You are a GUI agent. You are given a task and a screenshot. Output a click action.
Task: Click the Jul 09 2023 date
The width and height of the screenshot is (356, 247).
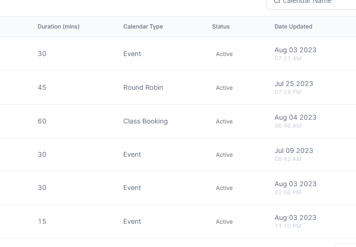pyautogui.click(x=294, y=151)
